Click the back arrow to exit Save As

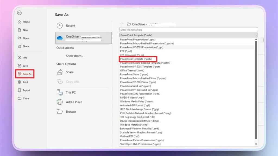pos(19,13)
